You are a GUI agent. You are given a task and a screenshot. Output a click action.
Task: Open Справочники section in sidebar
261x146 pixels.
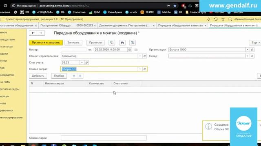point(7,110)
